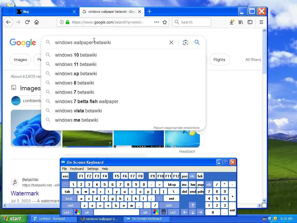
Task: Toggle right alt key on On-Screen Keyboard
Action: pyautogui.click(x=145, y=212)
